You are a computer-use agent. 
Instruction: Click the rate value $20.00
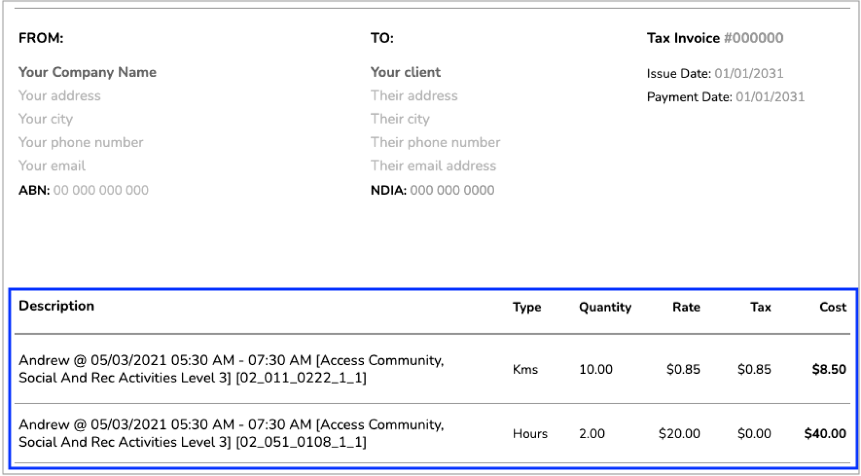(x=680, y=434)
